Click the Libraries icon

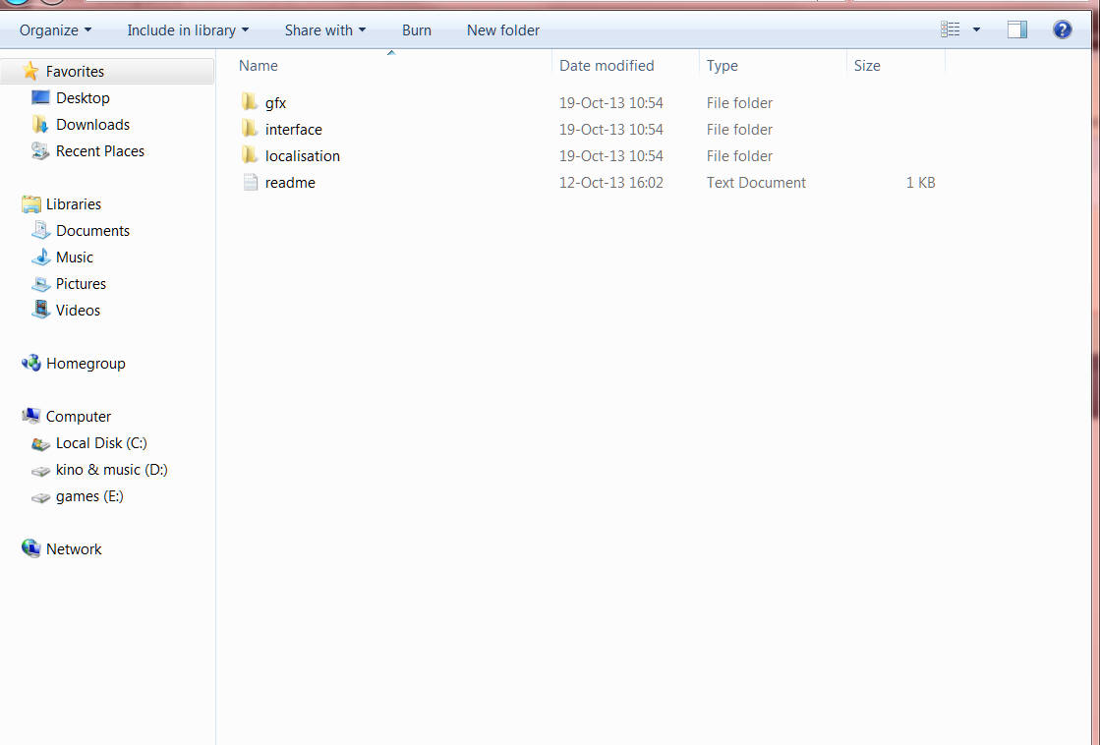(x=30, y=204)
